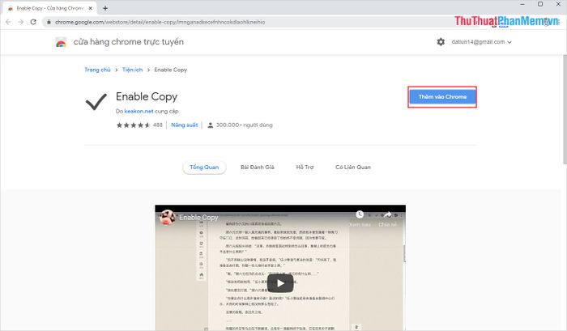This screenshot has height=331, width=567.
Task: Open the Bài Đánh Giá tab
Action: point(258,168)
